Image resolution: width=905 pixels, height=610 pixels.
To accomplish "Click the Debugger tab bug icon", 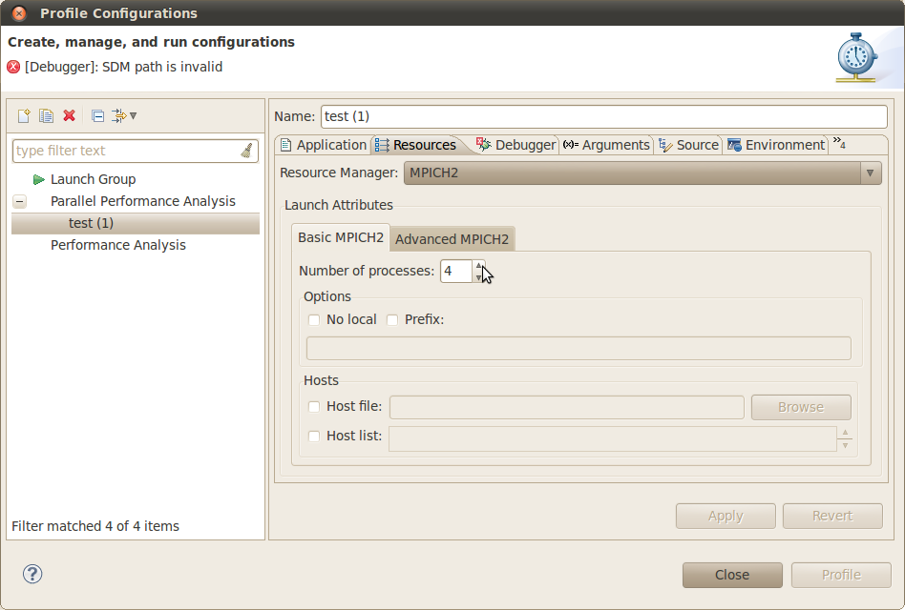I will (x=484, y=145).
